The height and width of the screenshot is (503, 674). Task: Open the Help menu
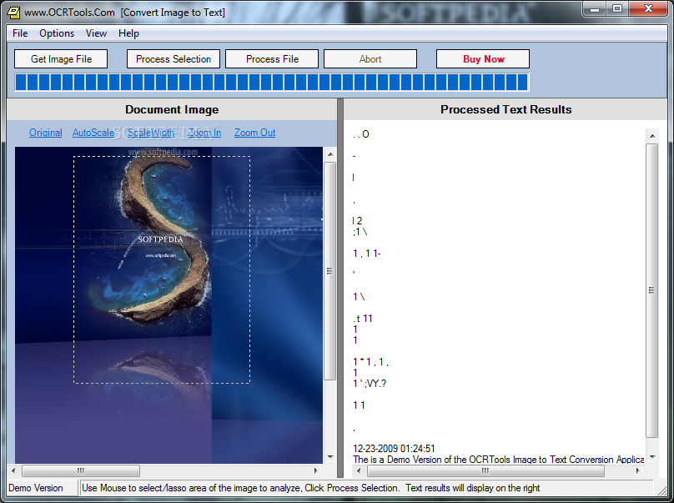click(128, 33)
